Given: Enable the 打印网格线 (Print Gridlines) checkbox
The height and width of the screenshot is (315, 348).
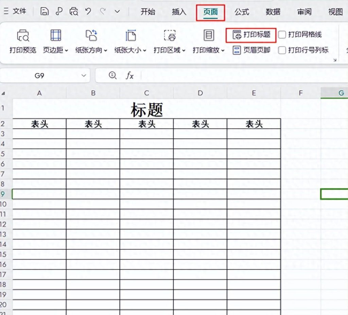Looking at the screenshot, I should pos(282,34).
